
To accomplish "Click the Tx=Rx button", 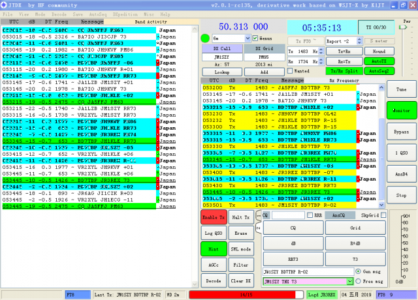I will [344, 51].
